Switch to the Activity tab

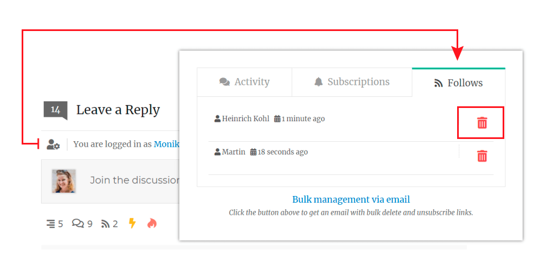(245, 82)
